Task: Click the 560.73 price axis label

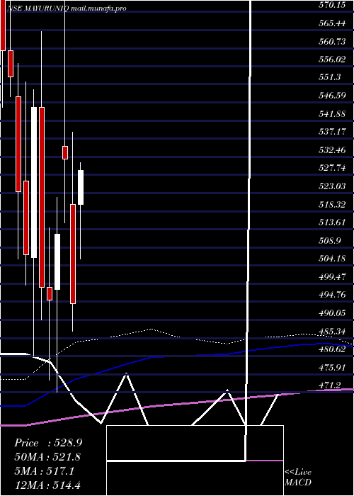Action: [332, 41]
